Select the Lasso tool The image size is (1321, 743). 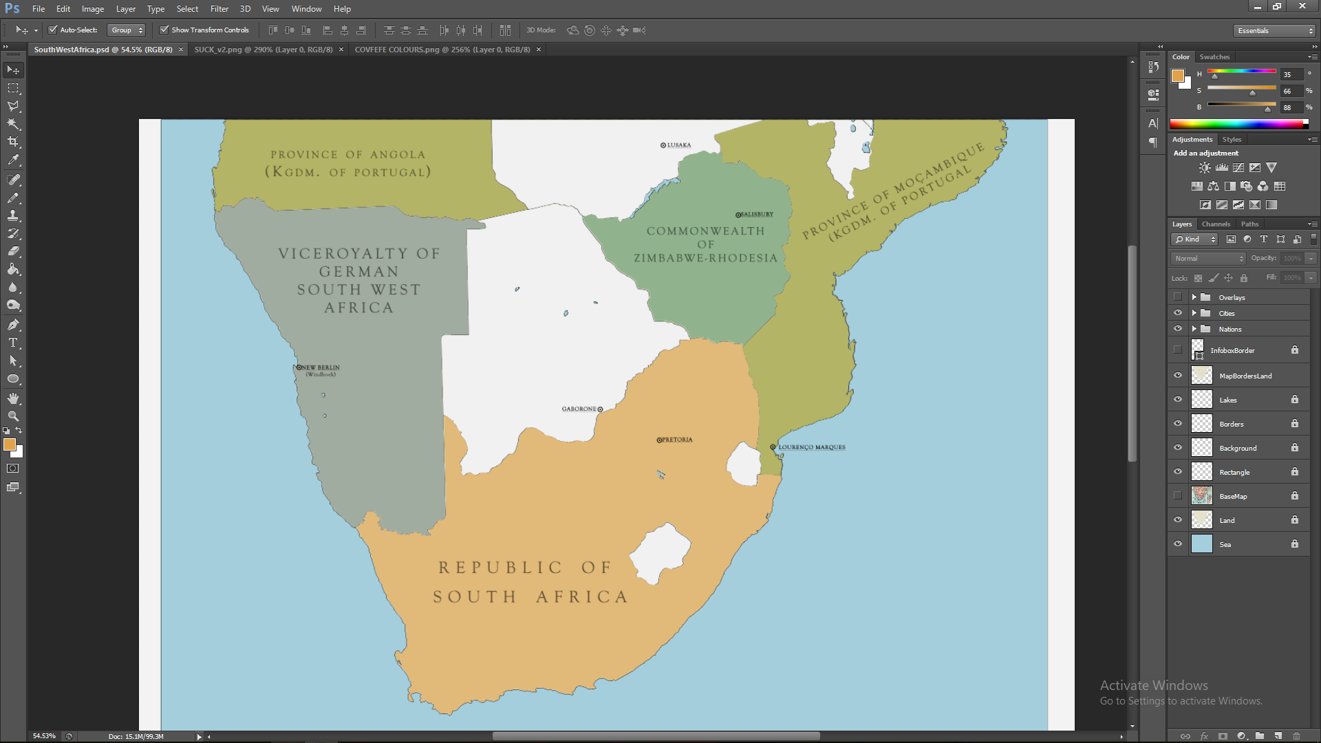[x=13, y=106]
